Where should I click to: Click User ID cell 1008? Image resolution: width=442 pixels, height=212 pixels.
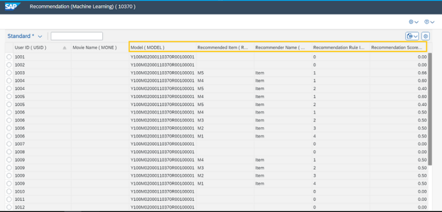tap(20, 152)
